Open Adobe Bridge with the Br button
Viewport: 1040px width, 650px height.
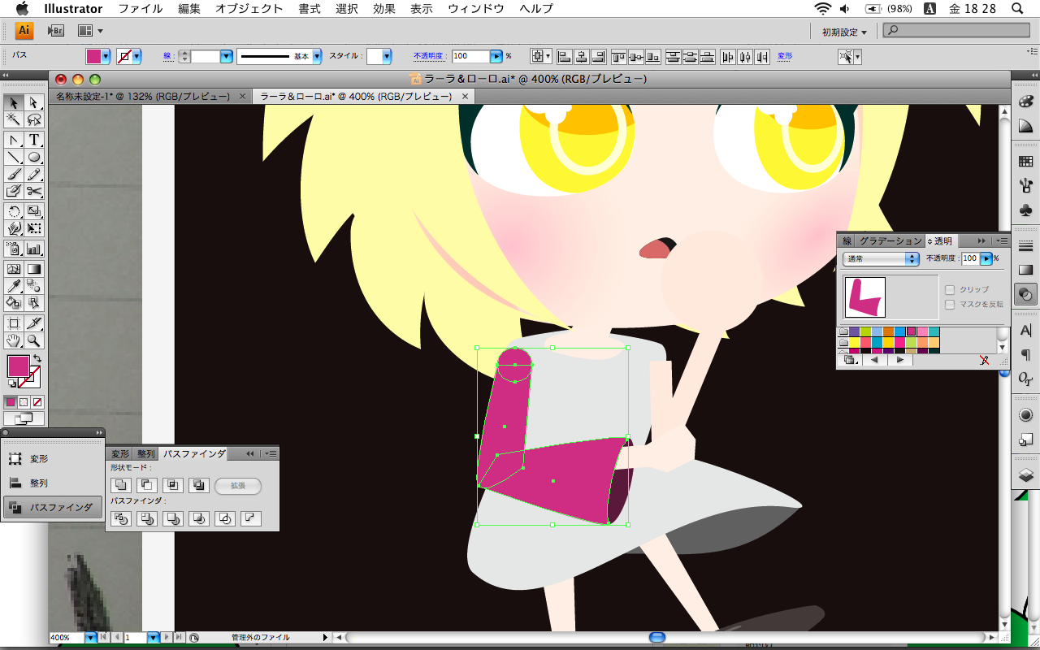pyautogui.click(x=56, y=31)
